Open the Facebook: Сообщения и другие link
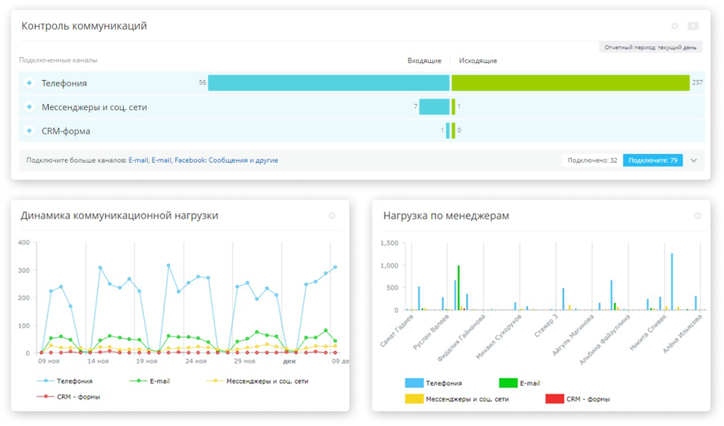Image resolution: width=724 pixels, height=426 pixels. 226,160
